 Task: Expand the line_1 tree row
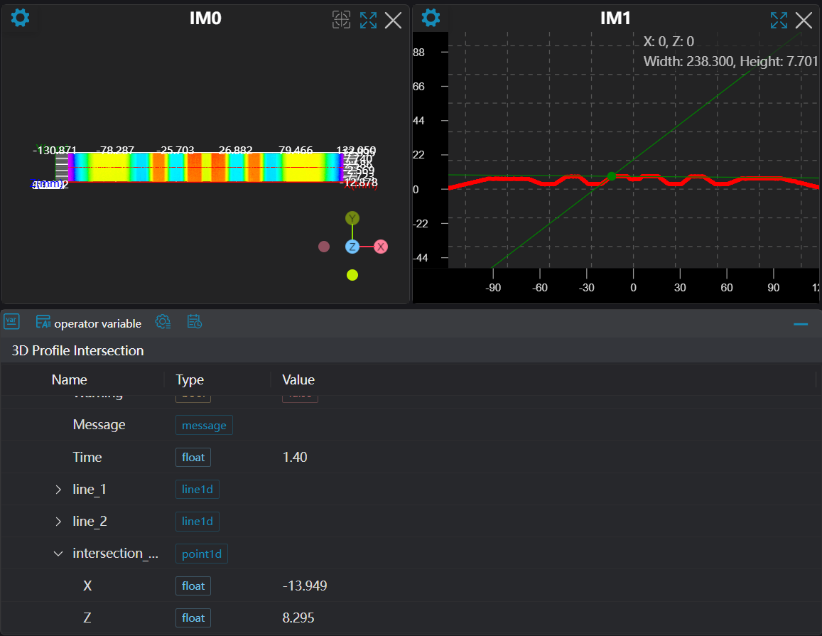pos(58,490)
